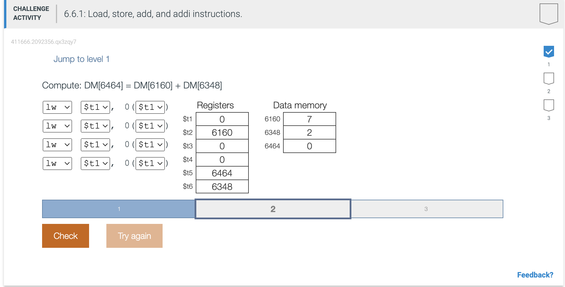The image size is (565, 287).
Task: Open the third row instruction dropdown
Action: coord(57,145)
